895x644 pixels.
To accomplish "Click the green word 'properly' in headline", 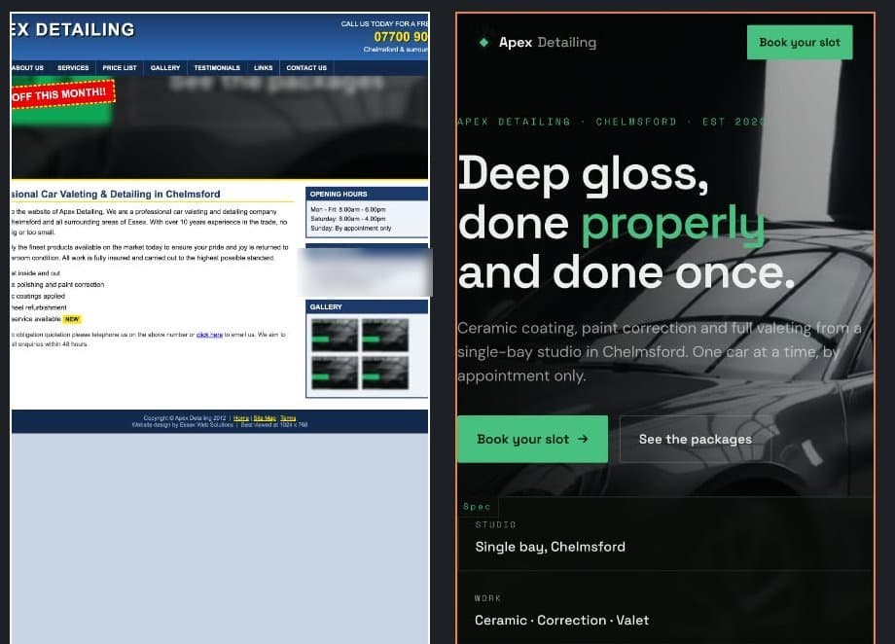I will 673,226.
